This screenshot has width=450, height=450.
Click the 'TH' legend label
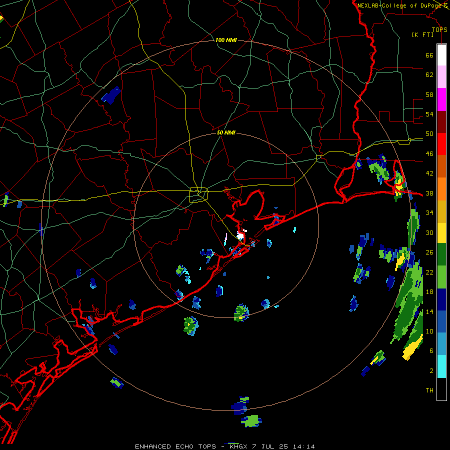coord(429,390)
